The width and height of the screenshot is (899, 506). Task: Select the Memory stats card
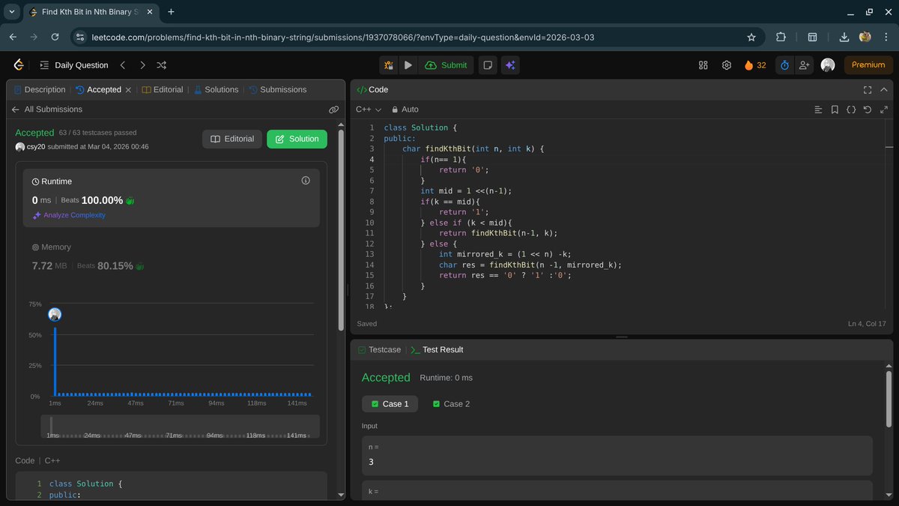tap(172, 257)
